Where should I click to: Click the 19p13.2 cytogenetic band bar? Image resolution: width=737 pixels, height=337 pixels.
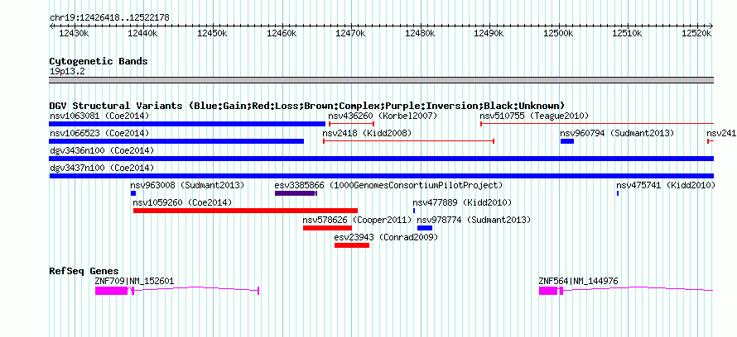(381, 80)
